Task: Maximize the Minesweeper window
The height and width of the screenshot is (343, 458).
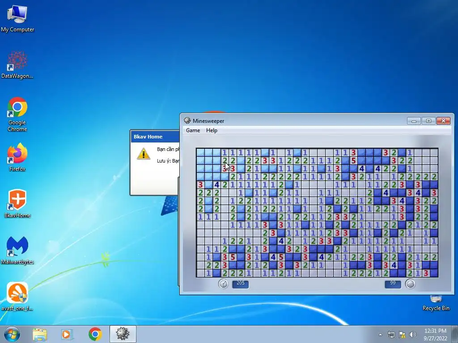Action: [428, 121]
